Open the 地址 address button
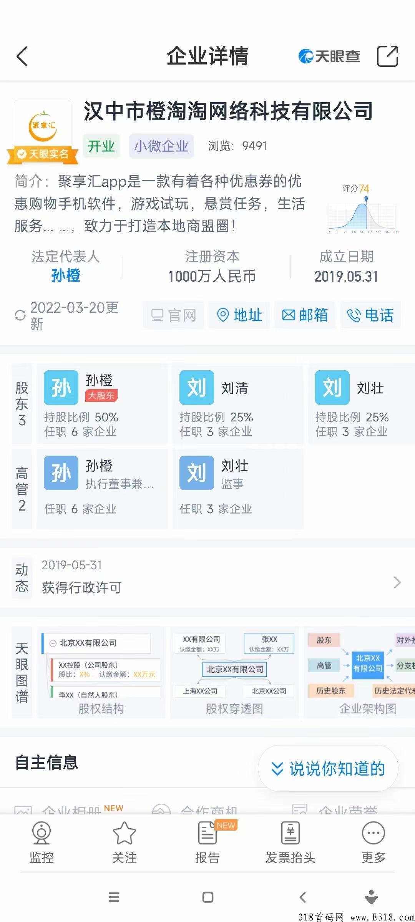The image size is (415, 922). click(x=239, y=315)
